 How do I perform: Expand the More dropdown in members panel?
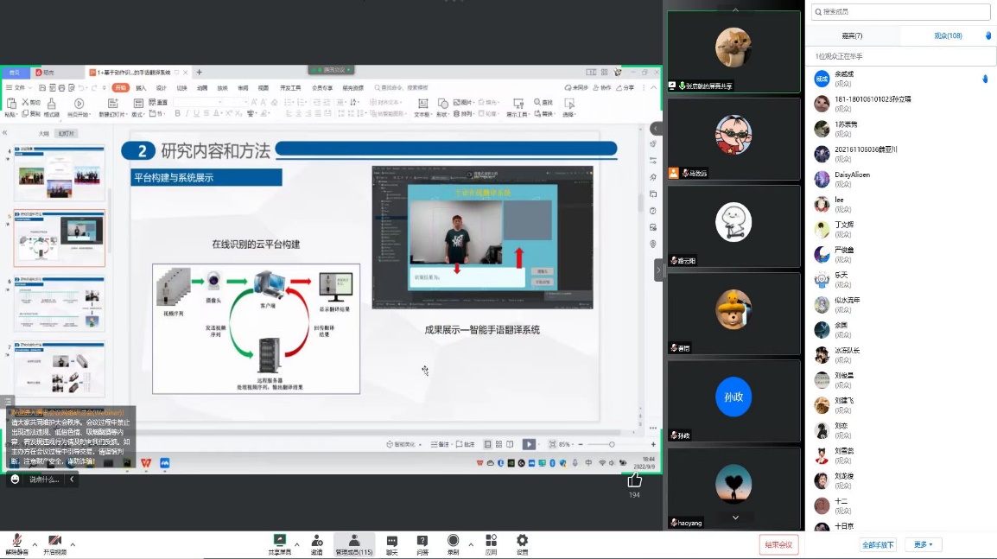(922, 544)
